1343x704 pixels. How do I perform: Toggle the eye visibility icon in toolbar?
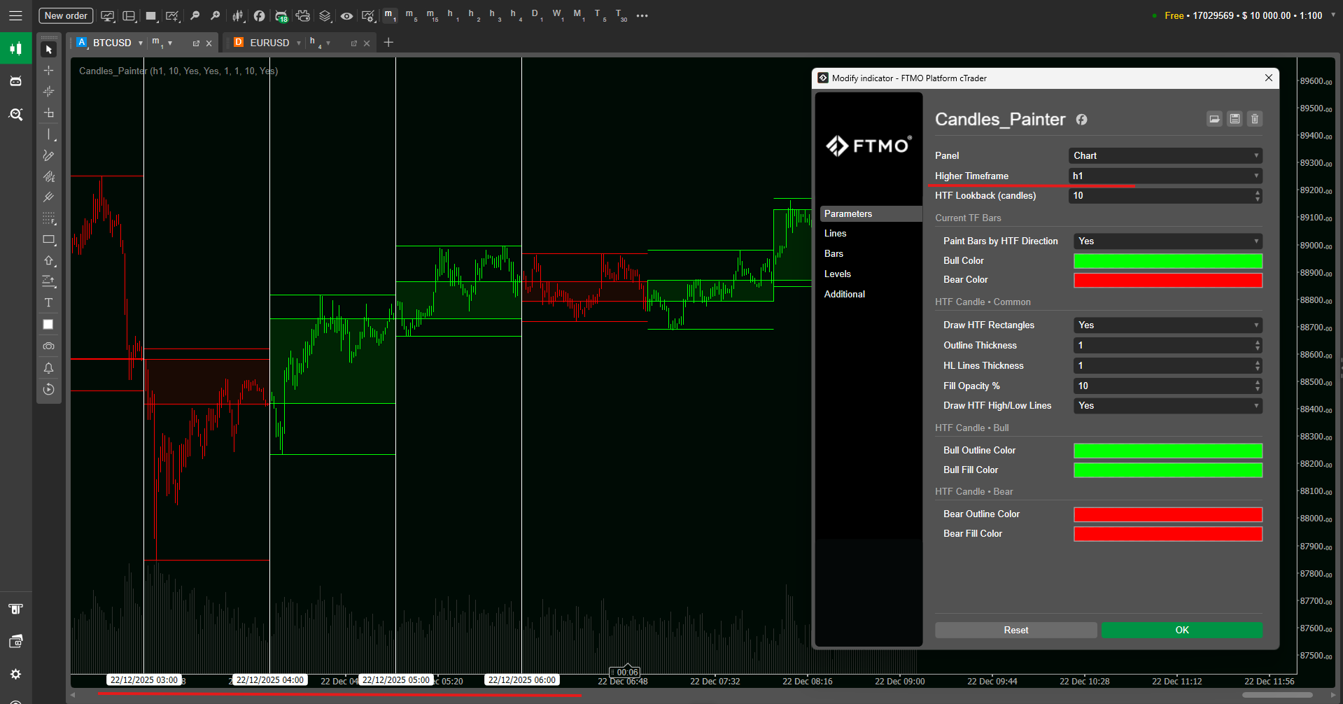point(346,15)
